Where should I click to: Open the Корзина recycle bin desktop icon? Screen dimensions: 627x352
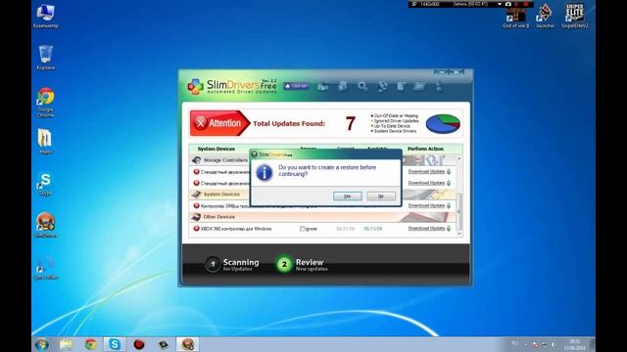pos(46,58)
